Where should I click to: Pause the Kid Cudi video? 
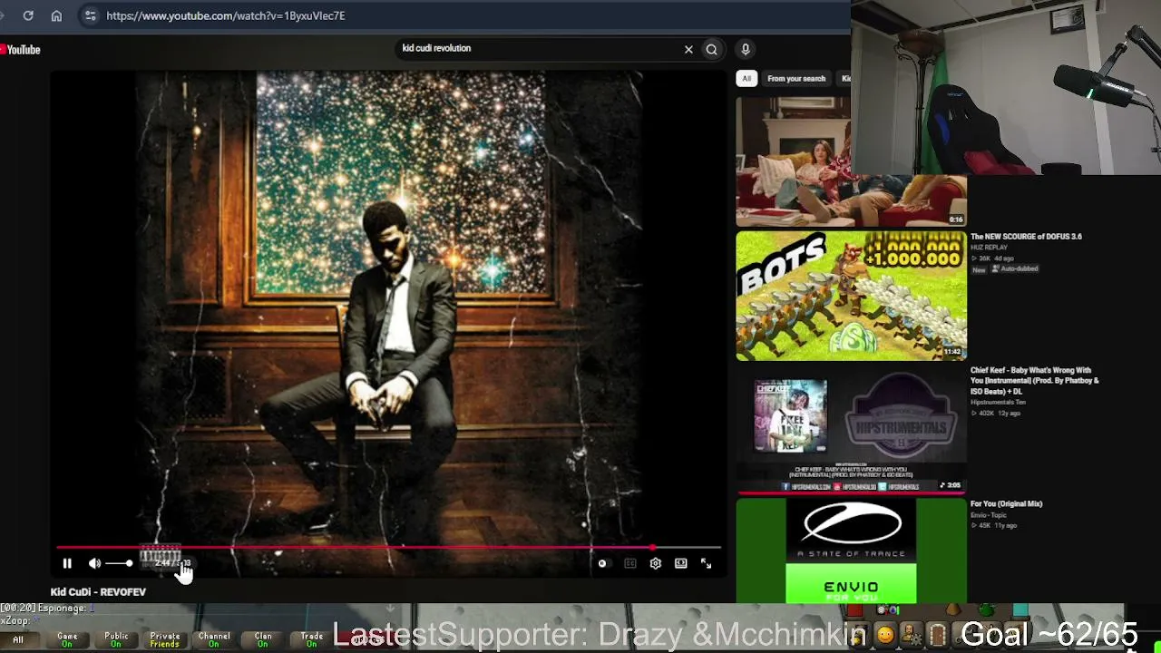[67, 563]
